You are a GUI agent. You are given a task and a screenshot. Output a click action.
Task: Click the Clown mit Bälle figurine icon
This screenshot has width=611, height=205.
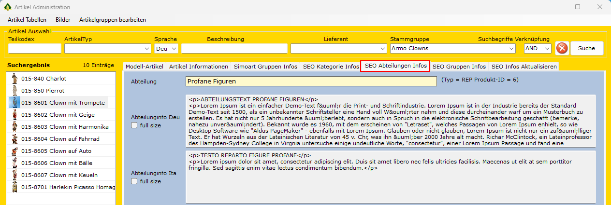15,163
